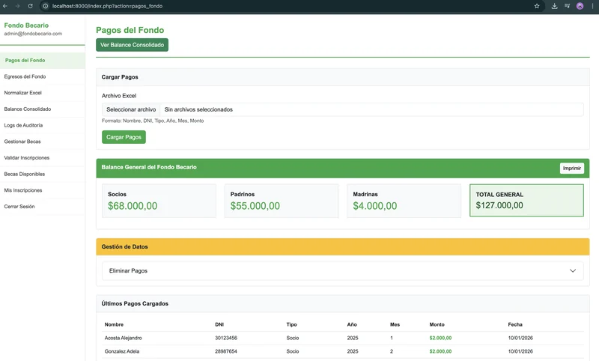Viewport: 599px width, 361px height.
Task: Expand the Eliminar Pagos chevron
Action: point(573,270)
